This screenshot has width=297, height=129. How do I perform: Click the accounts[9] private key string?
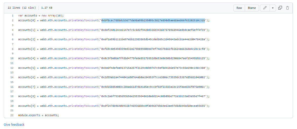tap(154, 106)
